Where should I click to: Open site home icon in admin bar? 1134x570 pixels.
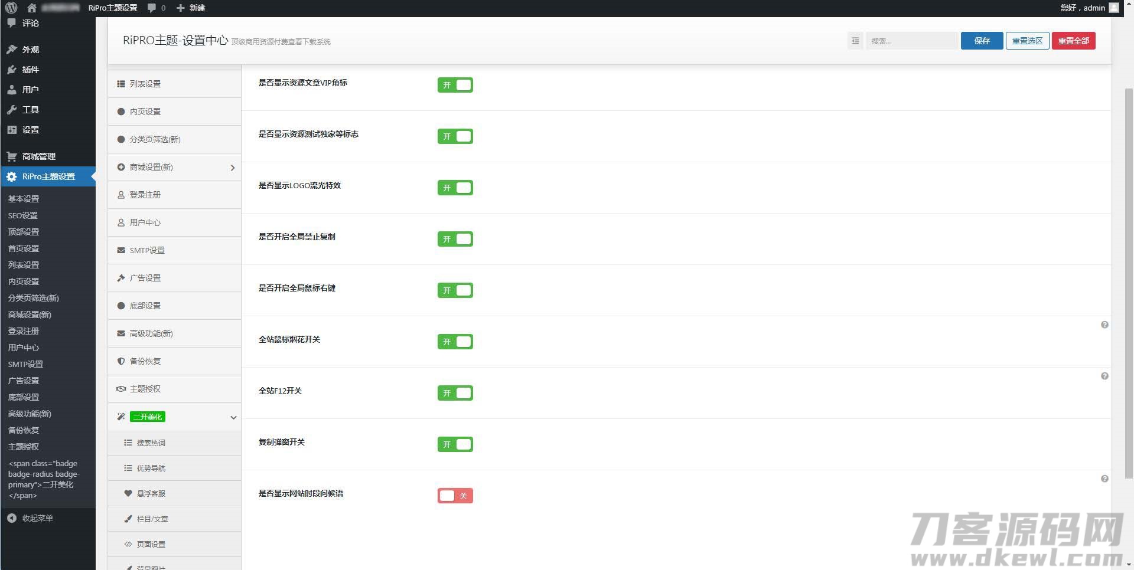32,8
